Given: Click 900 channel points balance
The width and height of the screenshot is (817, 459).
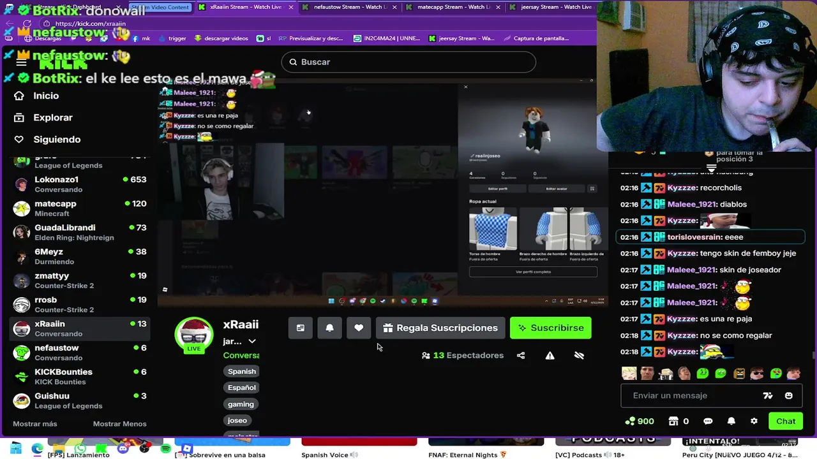Looking at the screenshot, I should click(640, 421).
